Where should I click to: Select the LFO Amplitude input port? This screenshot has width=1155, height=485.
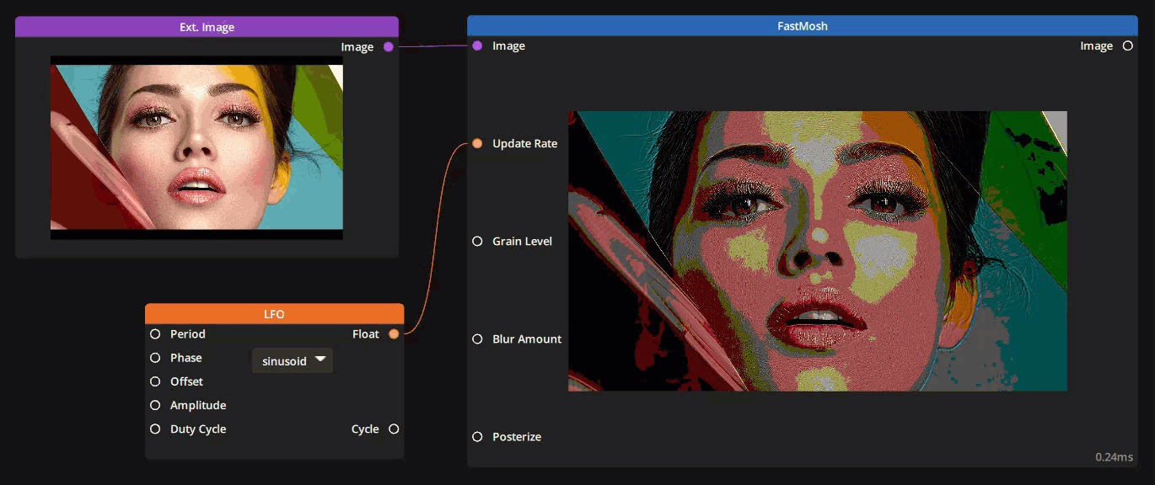155,405
